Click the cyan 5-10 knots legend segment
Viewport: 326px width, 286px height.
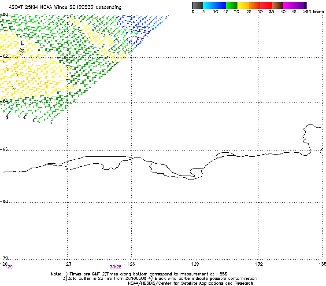(x=209, y=5)
